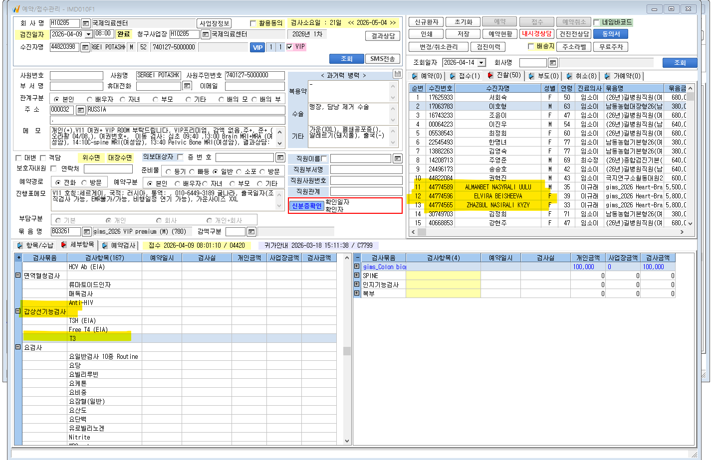Screen dimensions: 719x460
Task: Click the 신분증확인 button
Action: tap(306, 206)
